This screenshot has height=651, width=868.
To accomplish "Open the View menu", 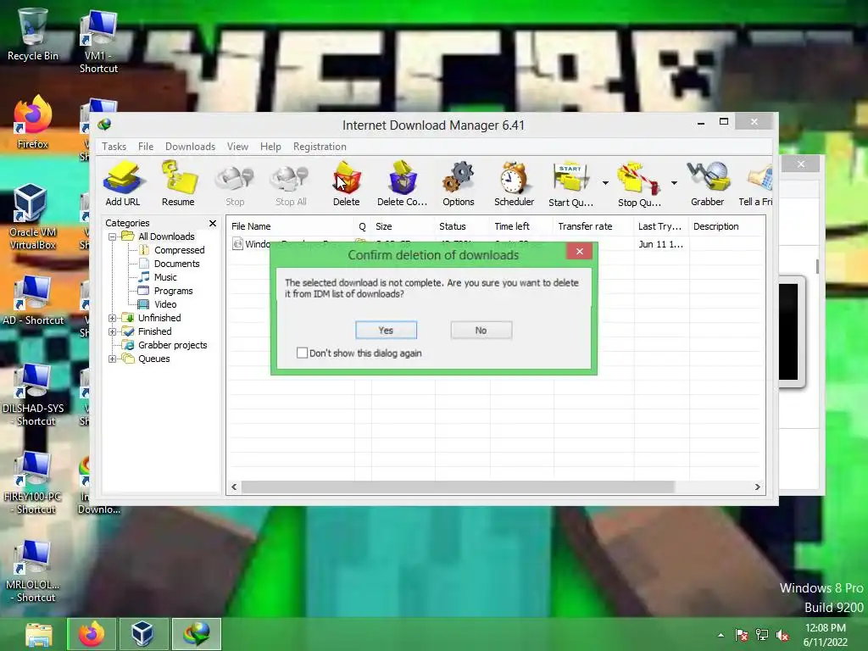I will (237, 146).
